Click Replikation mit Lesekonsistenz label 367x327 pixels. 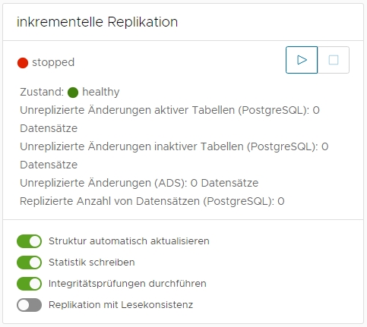(121, 305)
